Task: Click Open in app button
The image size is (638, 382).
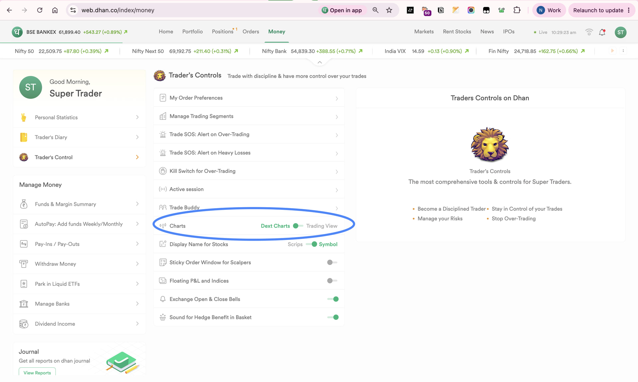Action: coord(342,10)
